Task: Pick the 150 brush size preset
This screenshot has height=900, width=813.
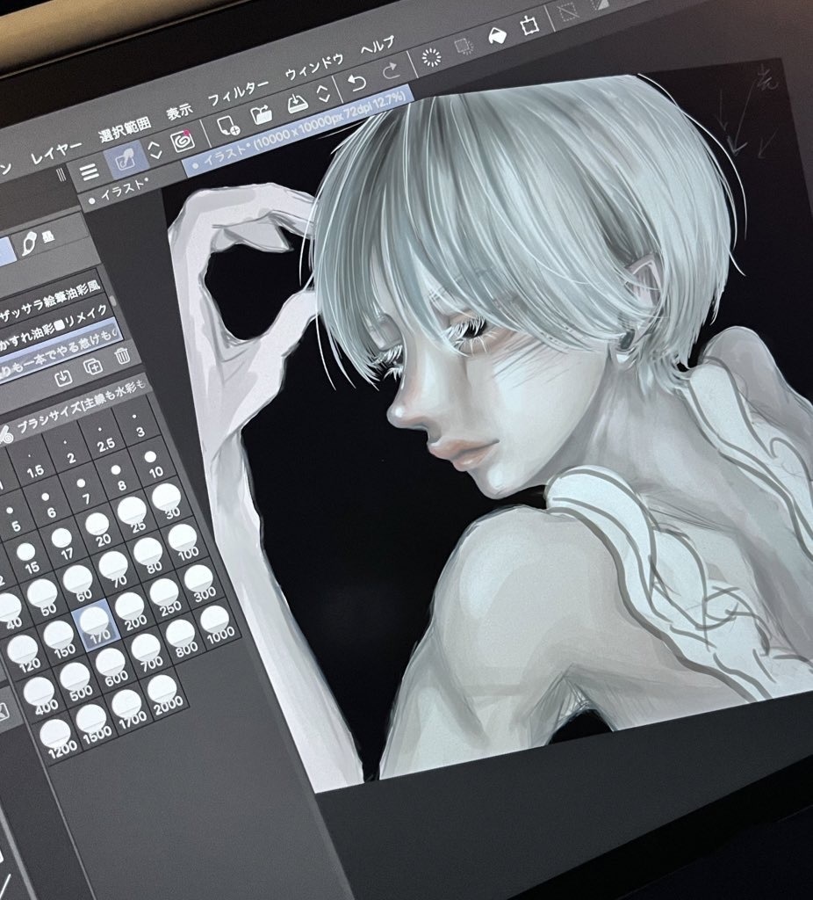Action: pos(60,640)
